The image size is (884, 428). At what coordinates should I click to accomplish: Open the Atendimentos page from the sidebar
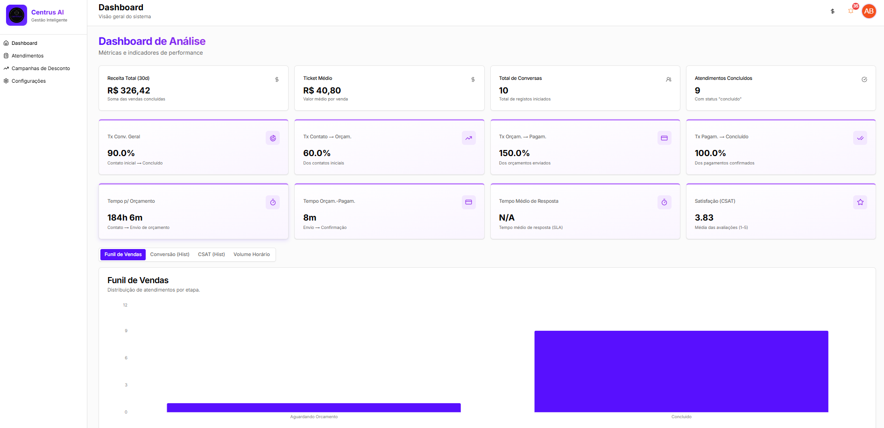click(x=28, y=55)
